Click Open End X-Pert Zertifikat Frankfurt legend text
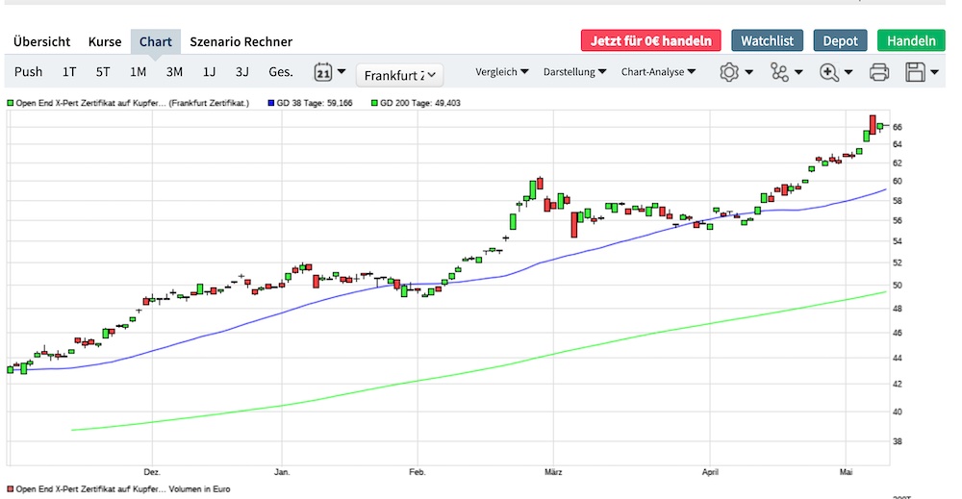 pos(133,103)
